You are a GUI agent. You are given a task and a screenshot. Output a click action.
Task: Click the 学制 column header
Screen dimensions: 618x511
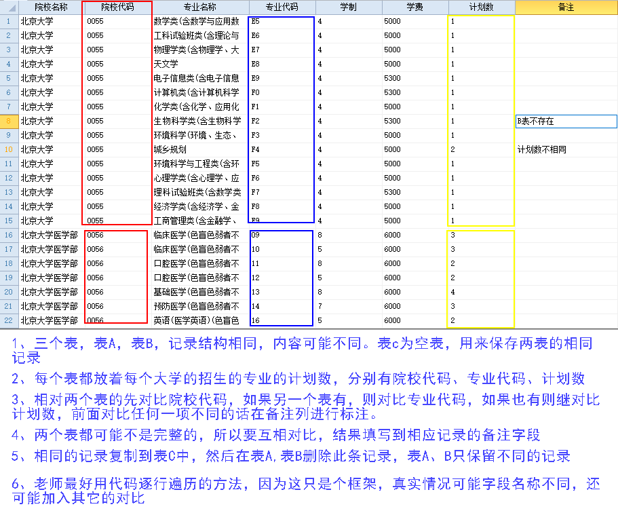click(349, 7)
